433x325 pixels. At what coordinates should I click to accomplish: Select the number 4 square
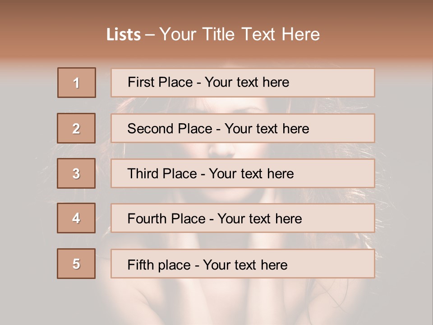coord(76,218)
